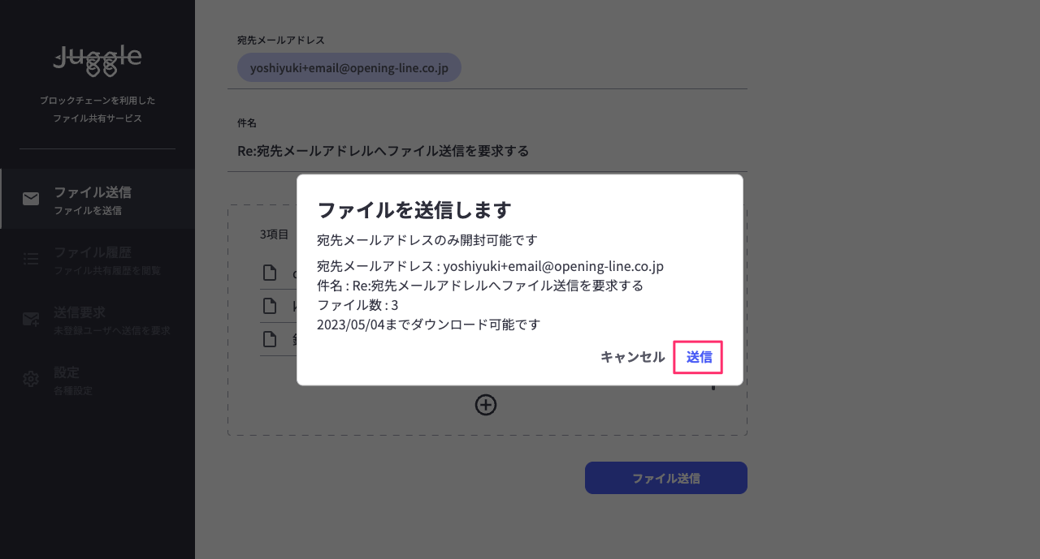Click the Juggle logo in sidebar
1040x559 pixels.
[x=97, y=61]
